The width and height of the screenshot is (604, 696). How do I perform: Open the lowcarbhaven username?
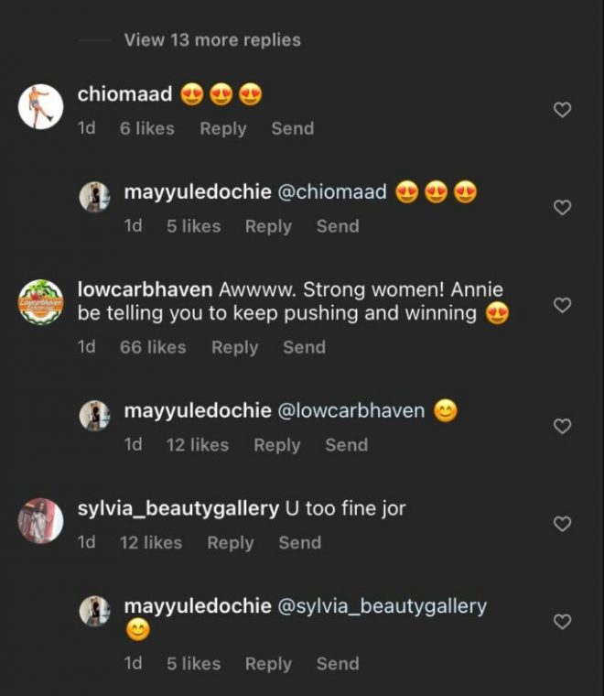[145, 289]
